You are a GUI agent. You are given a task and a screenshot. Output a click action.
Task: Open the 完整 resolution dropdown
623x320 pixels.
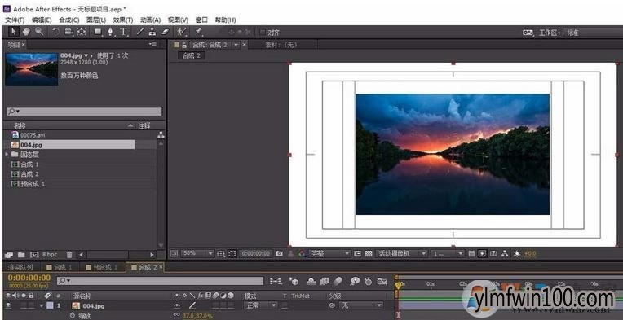click(330, 253)
